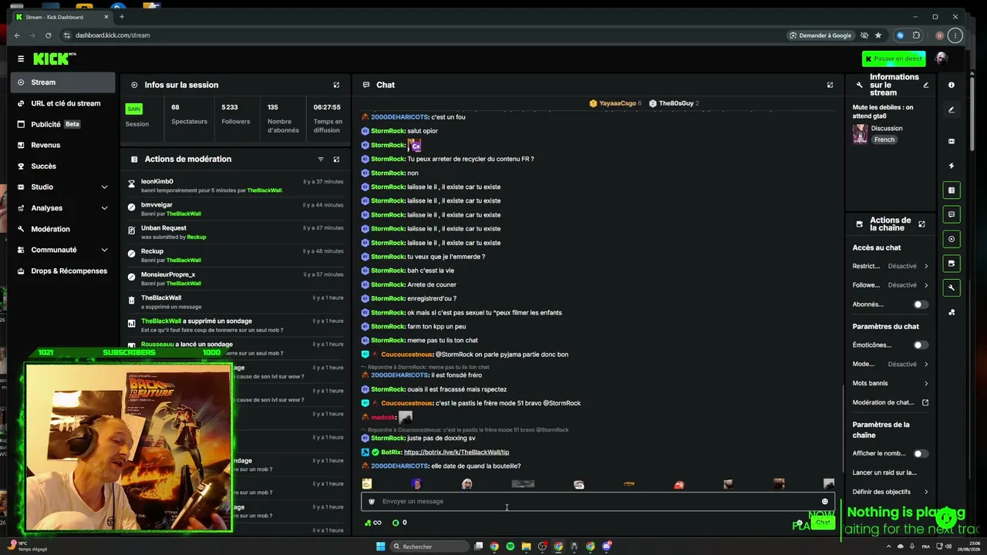Expand the Infos sur la session panel
The image size is (987, 555).
[x=336, y=85]
